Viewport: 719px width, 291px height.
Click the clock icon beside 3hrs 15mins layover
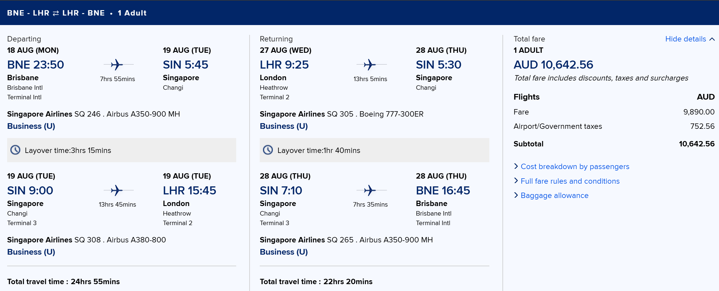click(x=15, y=150)
